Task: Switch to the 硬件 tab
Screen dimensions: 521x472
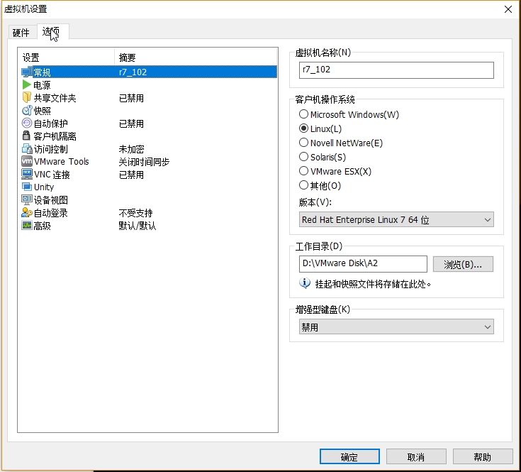Action: pos(21,33)
